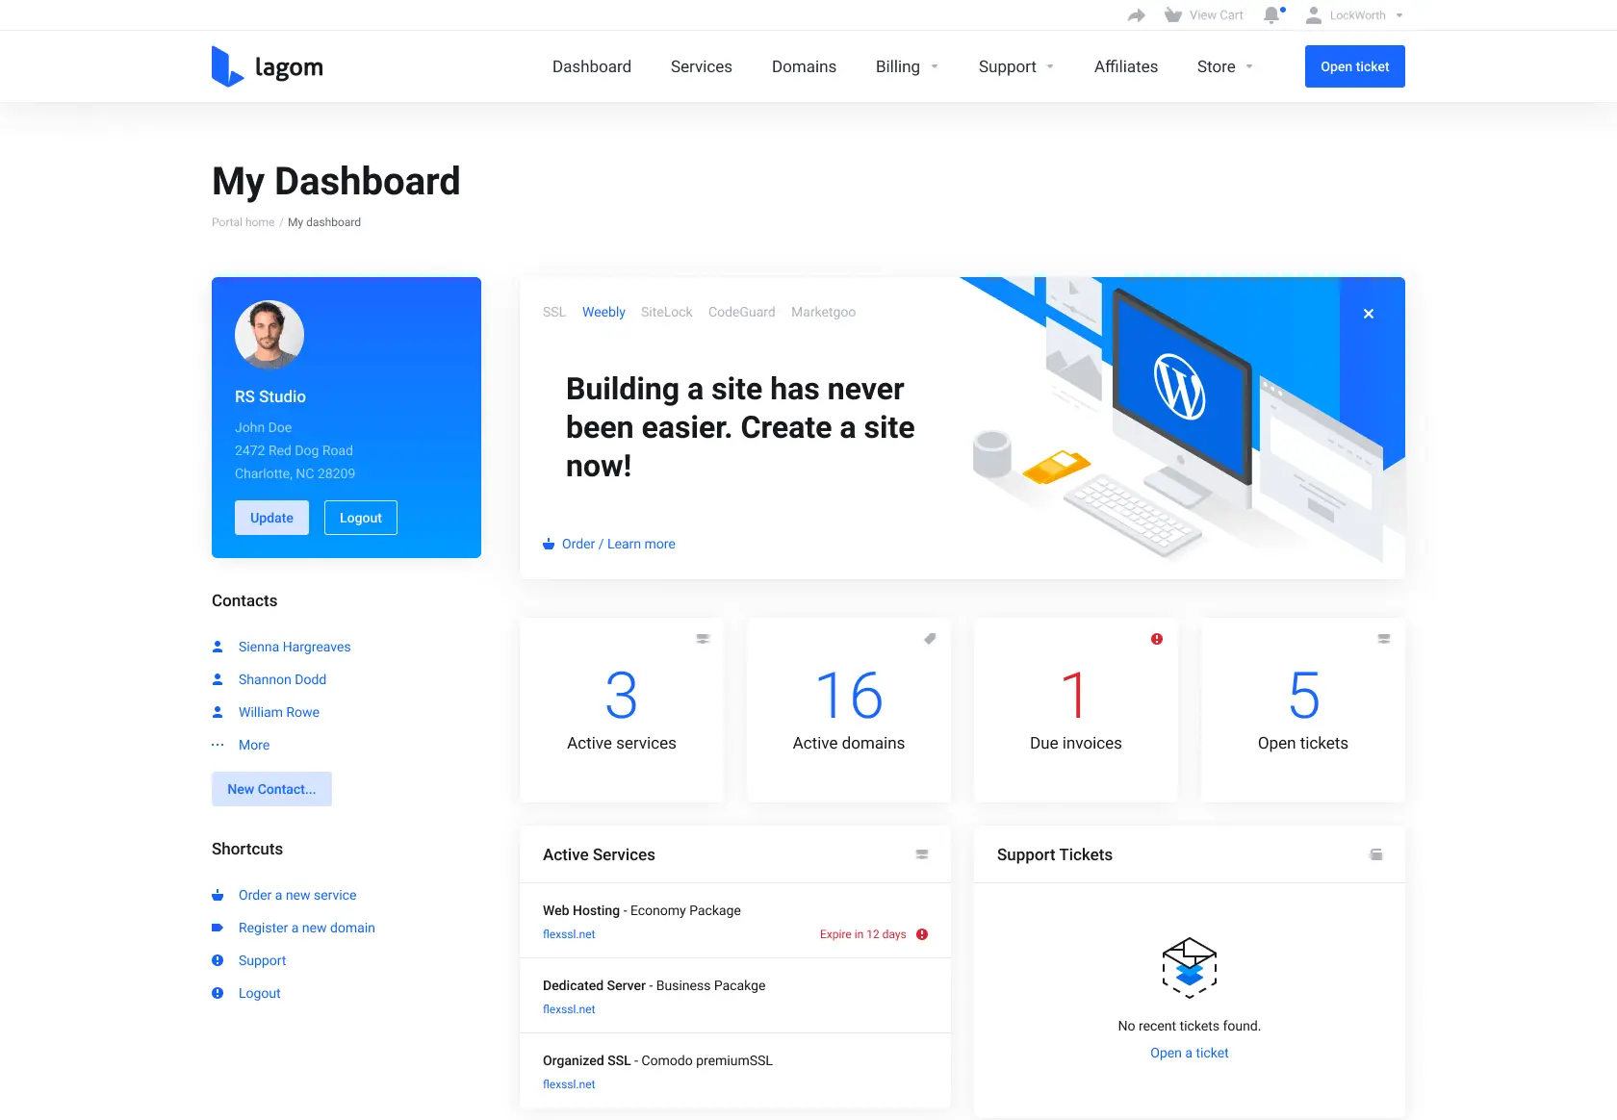Click the New Contact... button
The width and height of the screenshot is (1617, 1120).
[x=271, y=789]
